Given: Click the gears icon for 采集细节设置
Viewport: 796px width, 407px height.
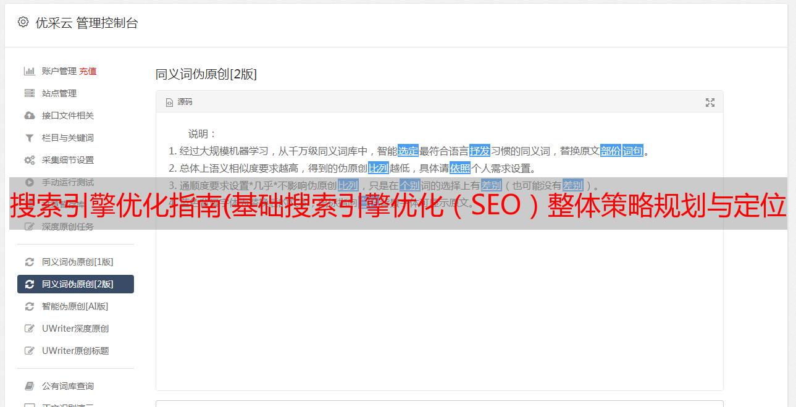Looking at the screenshot, I should pyautogui.click(x=29, y=160).
